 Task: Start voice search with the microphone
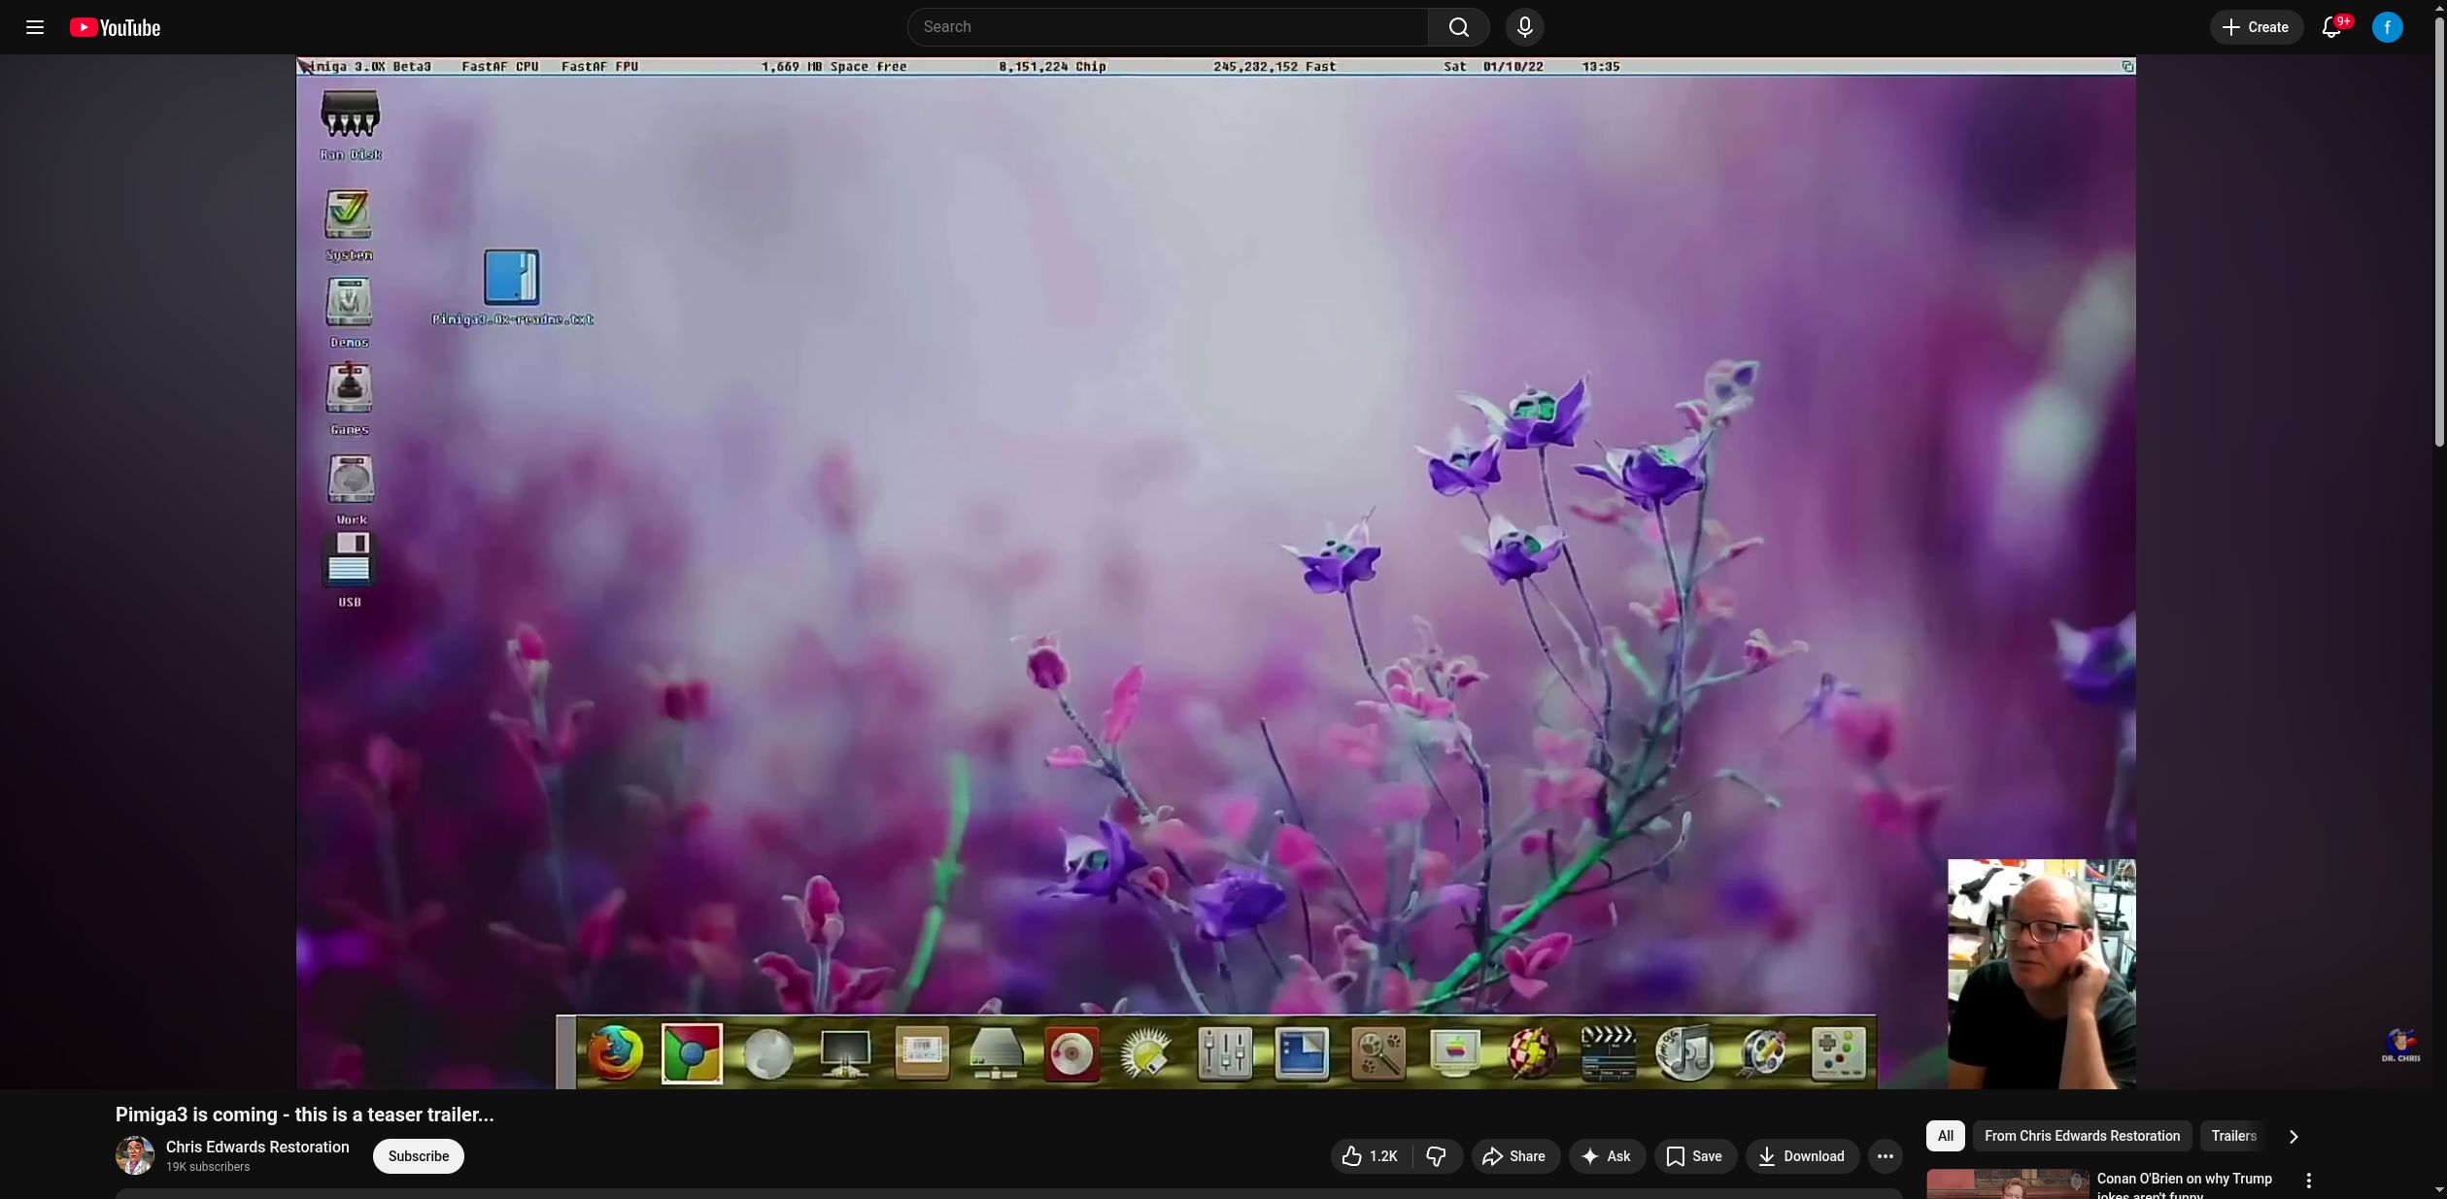pos(1523,26)
